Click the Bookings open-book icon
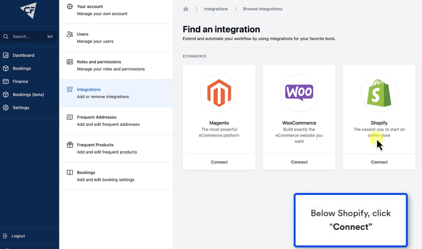This screenshot has width=422, height=249. (x=70, y=173)
